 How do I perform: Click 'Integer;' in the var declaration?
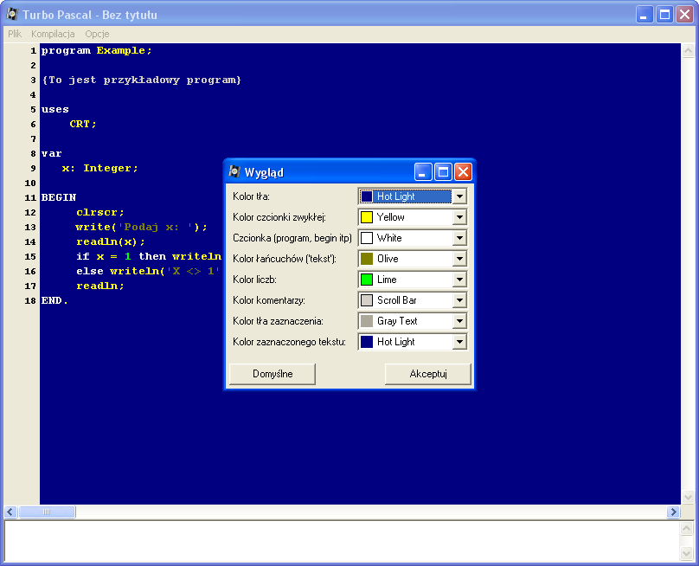click(x=111, y=168)
